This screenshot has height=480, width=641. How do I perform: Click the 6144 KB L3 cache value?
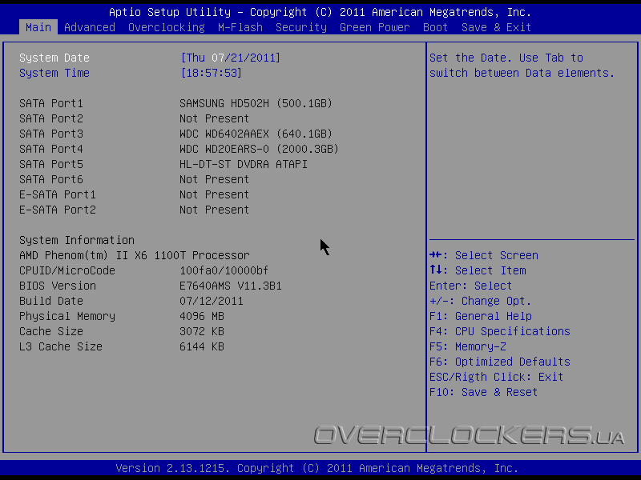[x=202, y=346]
